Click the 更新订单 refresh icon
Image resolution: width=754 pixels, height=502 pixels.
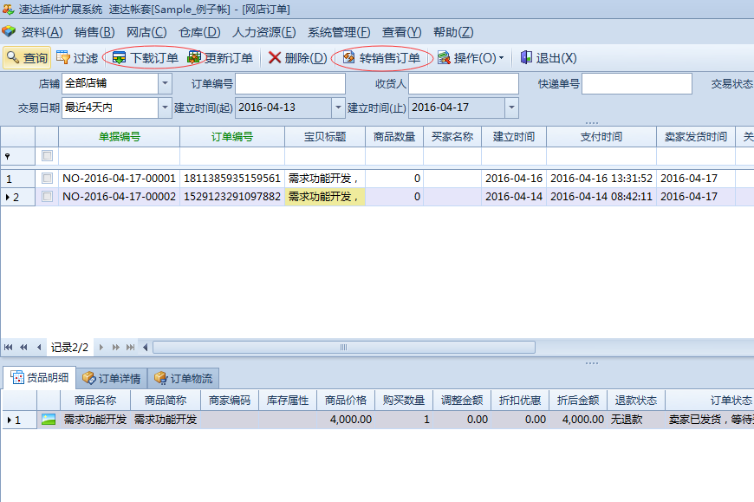(x=194, y=58)
